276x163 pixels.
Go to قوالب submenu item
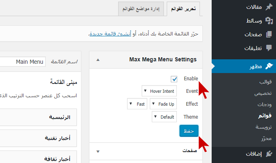[265, 82]
